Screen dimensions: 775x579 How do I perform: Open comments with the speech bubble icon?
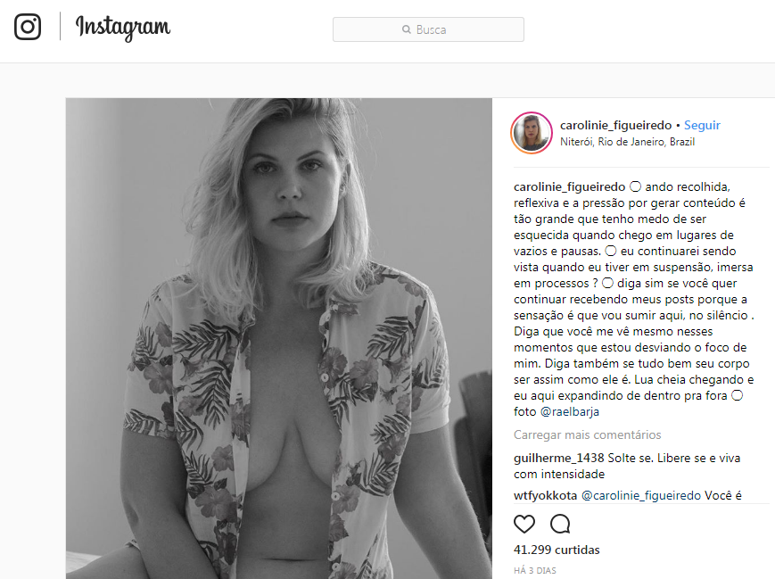[x=560, y=524]
